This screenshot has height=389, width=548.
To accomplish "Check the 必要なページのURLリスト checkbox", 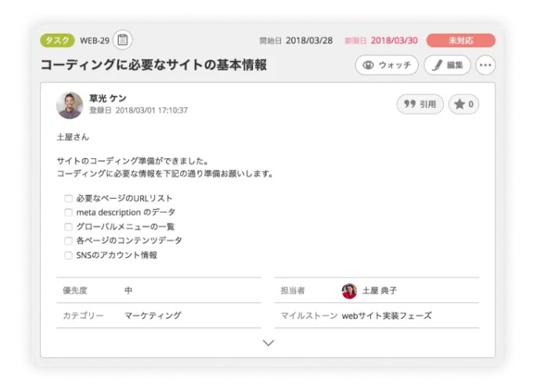I will coord(69,199).
